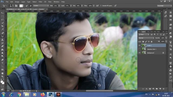The image size is (173, 97).
Task: Open the Wet value dropdown arrow
Action: coord(59,6)
